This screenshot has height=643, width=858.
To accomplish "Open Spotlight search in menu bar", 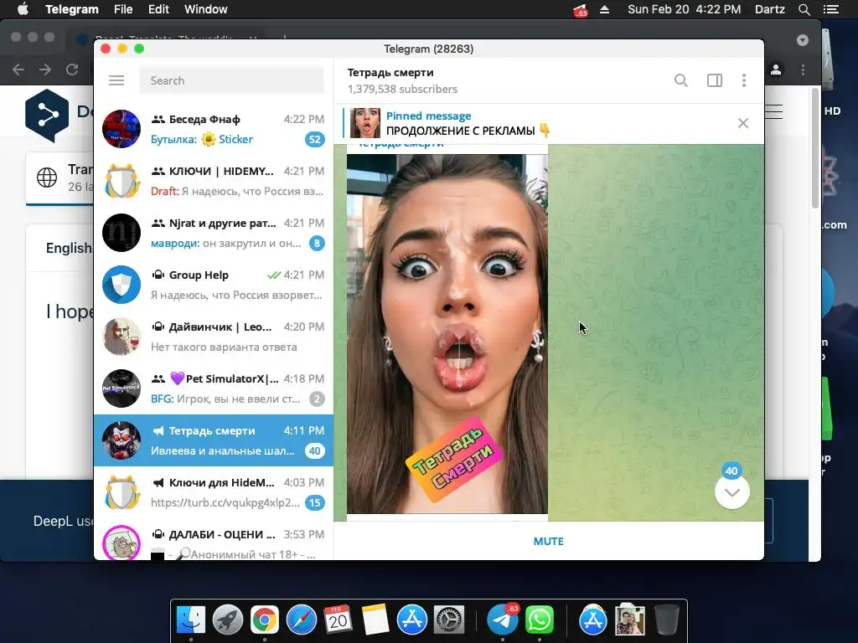I will point(804,9).
